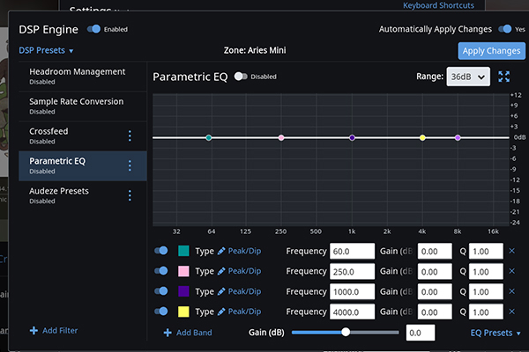Viewport: 529px width, 352px height.
Task: Toggle the DSP Engine Enabled switch
Action: pyautogui.click(x=94, y=29)
